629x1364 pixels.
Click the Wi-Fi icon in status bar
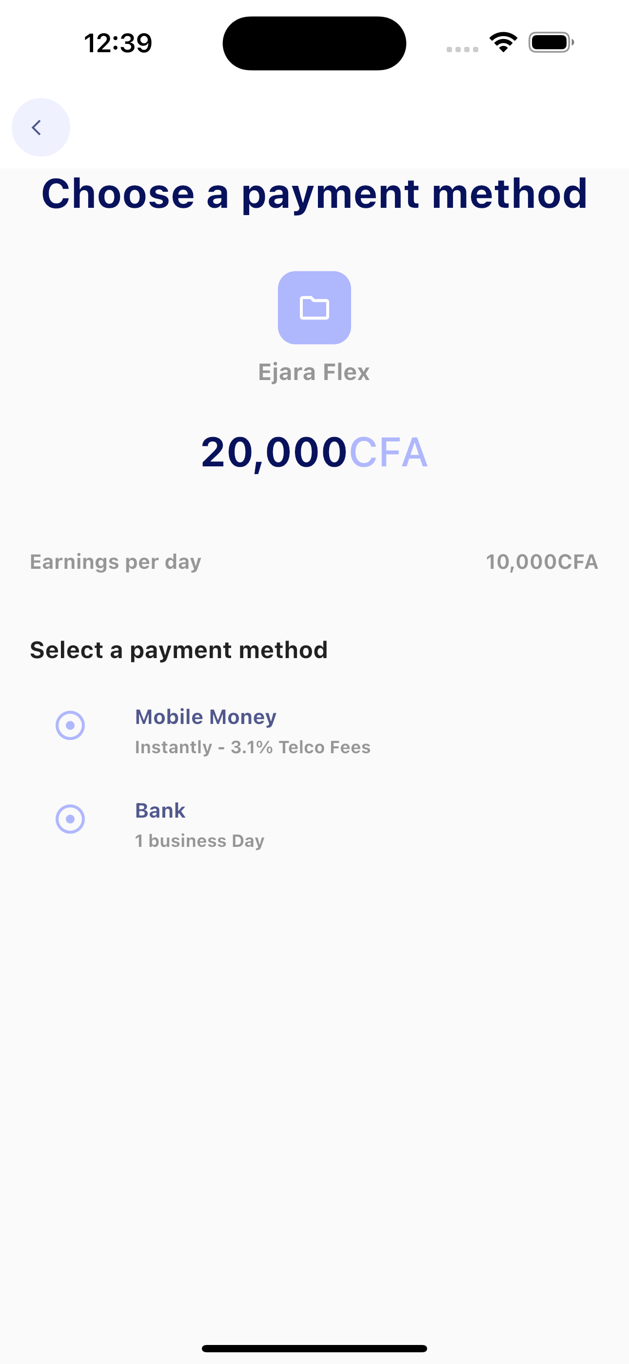point(501,42)
